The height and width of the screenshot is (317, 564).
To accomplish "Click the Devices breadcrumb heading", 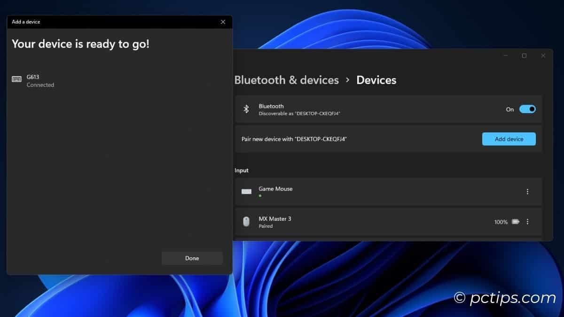I will [x=376, y=80].
